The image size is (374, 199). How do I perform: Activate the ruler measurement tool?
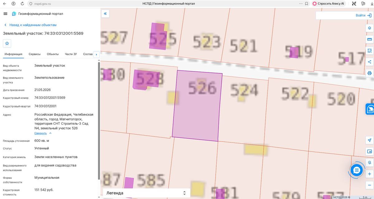[370, 39]
